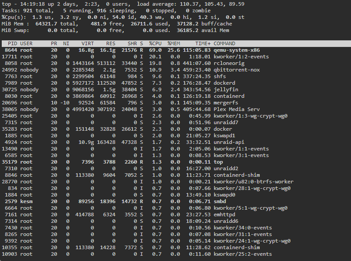Click kworker/25:2-events command

pyautogui.click(x=243, y=254)
